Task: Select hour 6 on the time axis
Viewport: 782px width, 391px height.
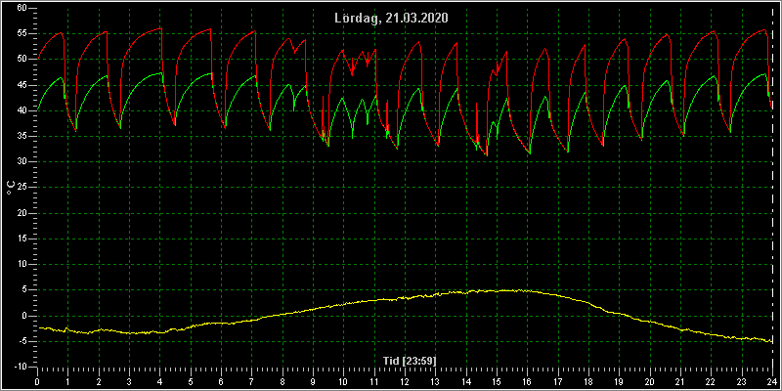Action: (x=221, y=381)
